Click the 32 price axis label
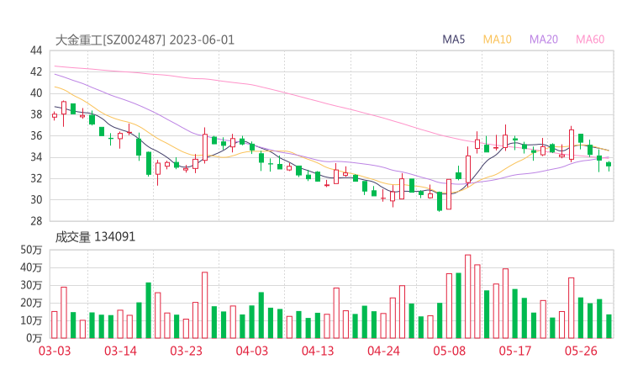 [35, 178]
